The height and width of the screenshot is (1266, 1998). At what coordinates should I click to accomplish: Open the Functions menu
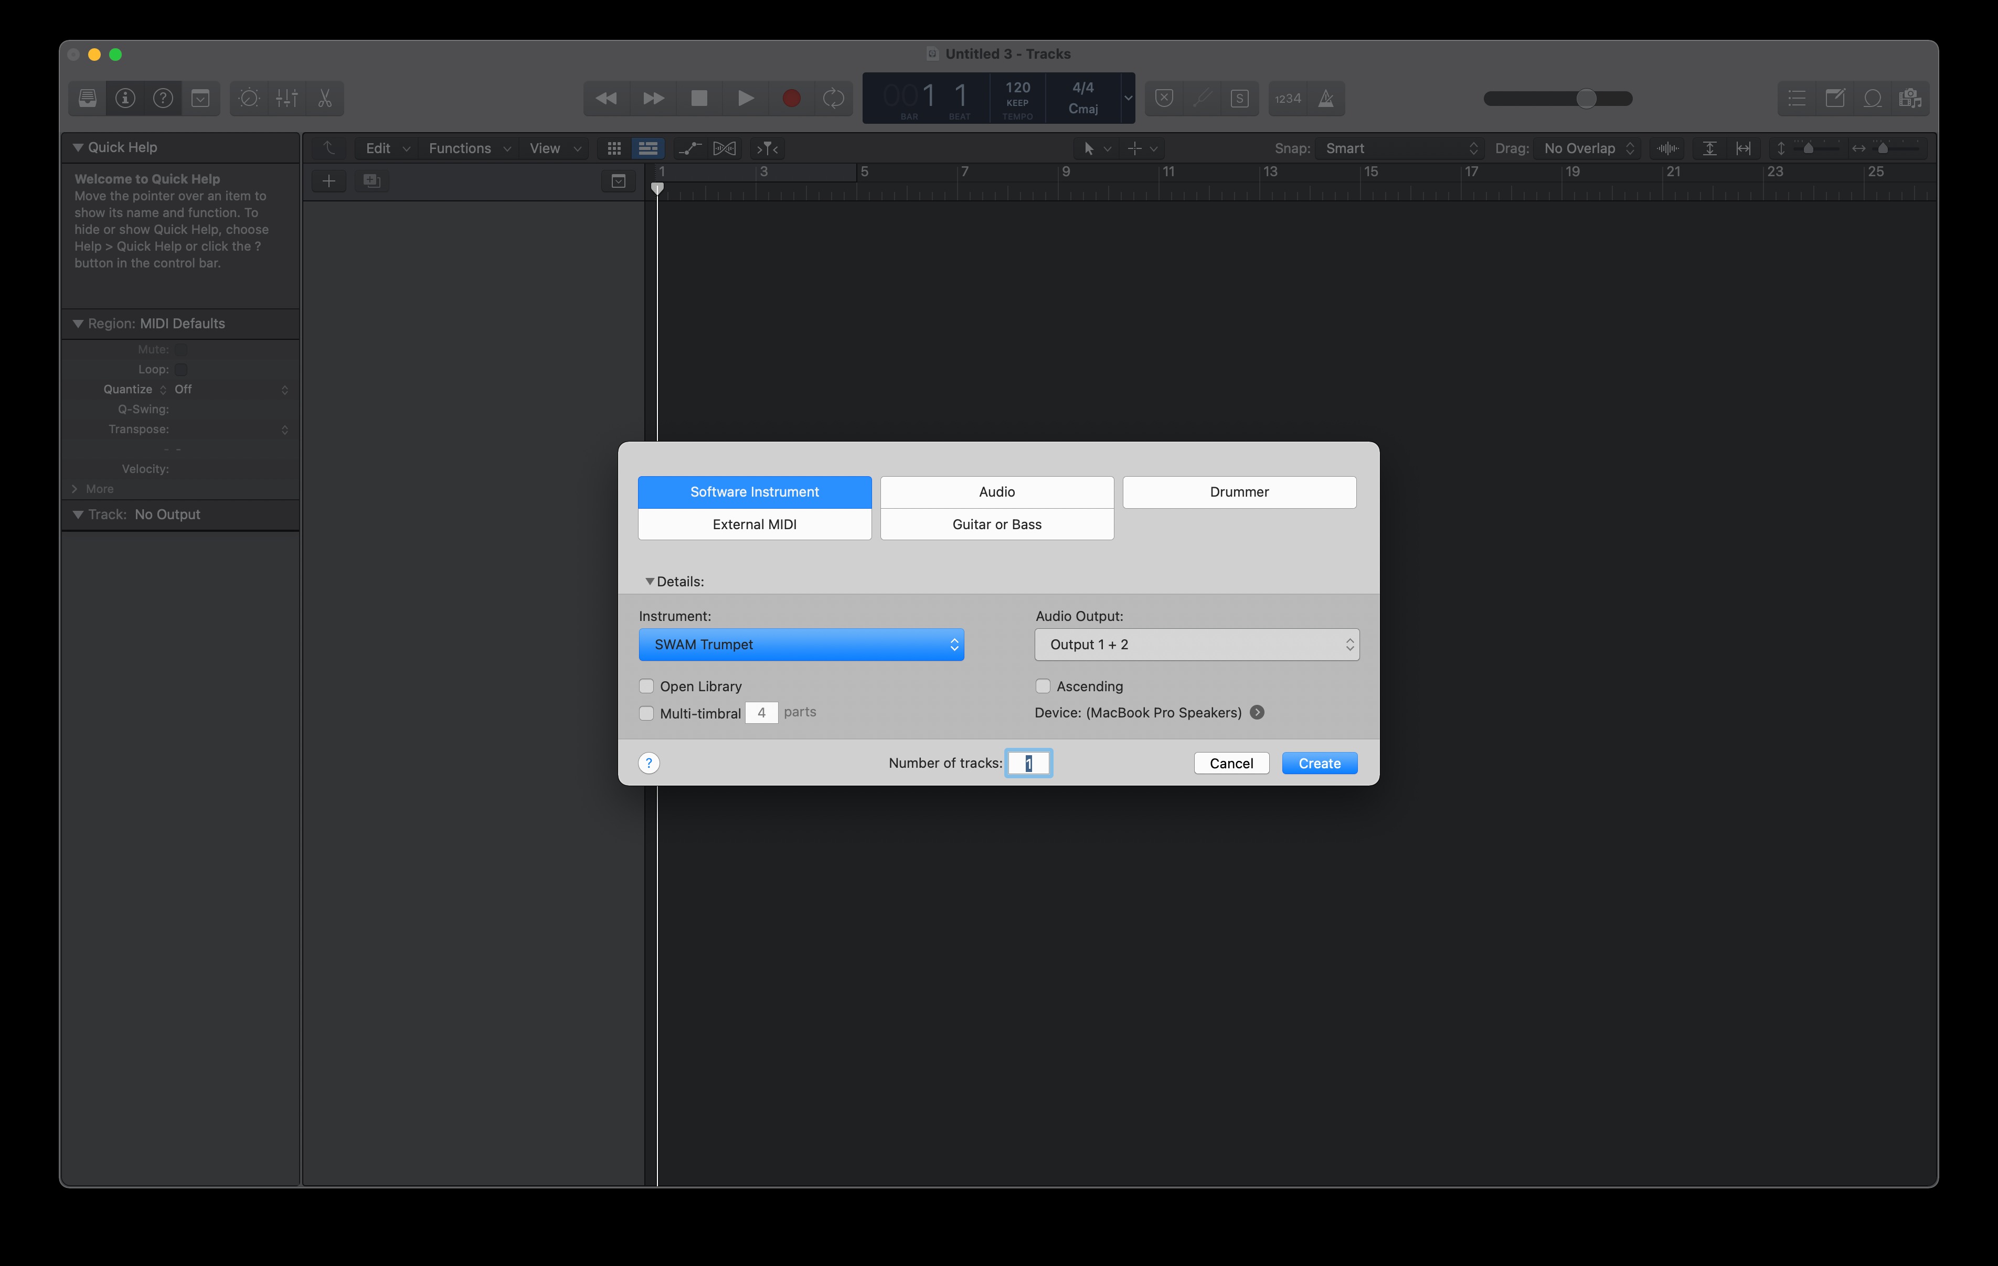click(469, 148)
